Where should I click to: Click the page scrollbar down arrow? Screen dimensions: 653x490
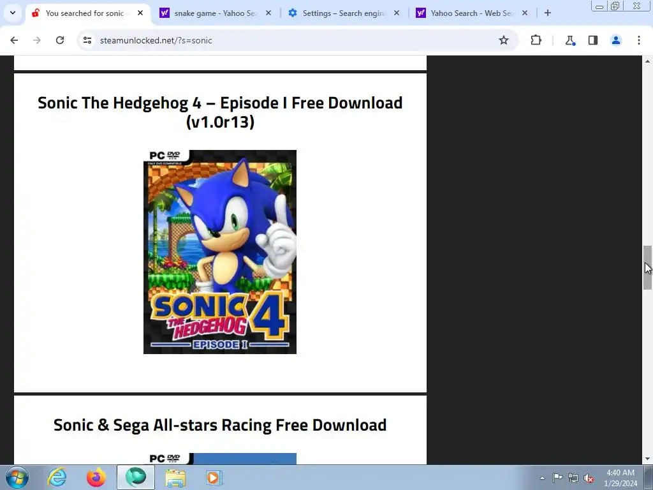(x=648, y=459)
